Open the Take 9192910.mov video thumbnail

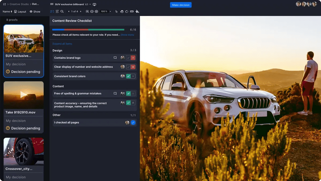tap(24, 95)
